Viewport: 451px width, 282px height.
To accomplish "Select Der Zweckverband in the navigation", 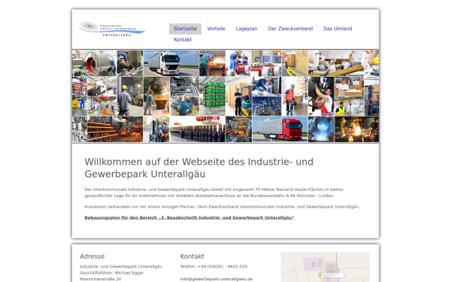I will pyautogui.click(x=290, y=29).
